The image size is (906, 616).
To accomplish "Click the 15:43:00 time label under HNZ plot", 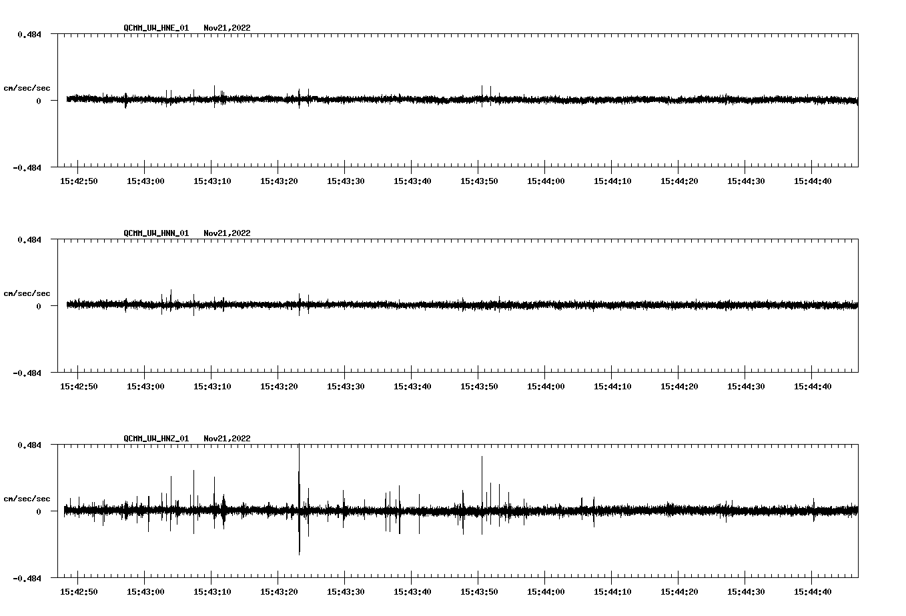I will [145, 592].
